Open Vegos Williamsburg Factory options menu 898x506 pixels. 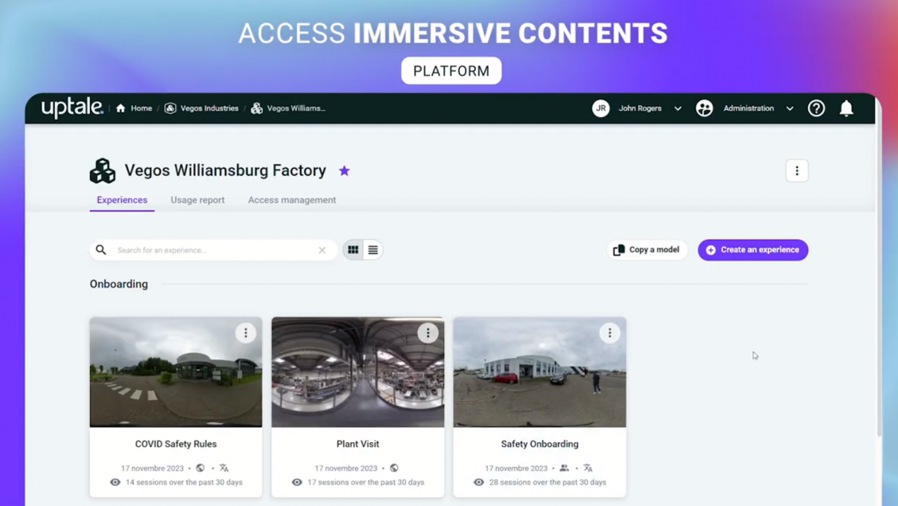pyautogui.click(x=796, y=171)
